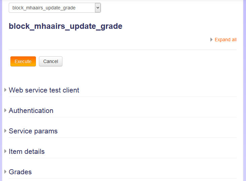Screen dimensions: 246x181
Task: Expand the Web service test client section
Action: (x=44, y=90)
